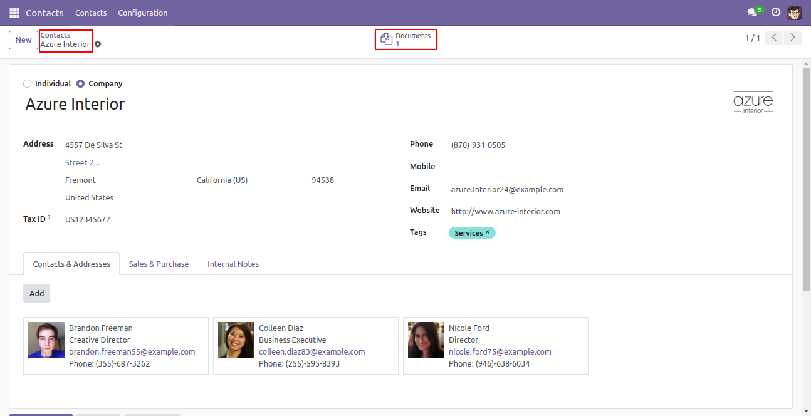This screenshot has width=811, height=416.
Task: Switch to the Contacts & Addresses tab
Action: click(71, 264)
